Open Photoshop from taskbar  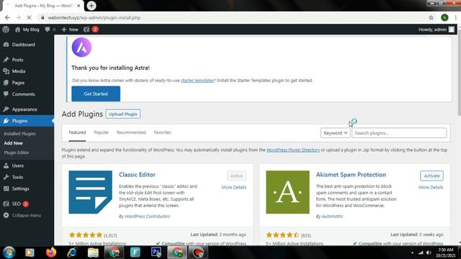(156, 253)
